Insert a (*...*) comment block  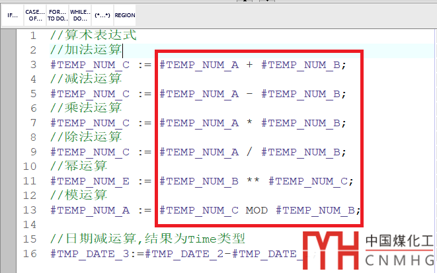coord(102,15)
